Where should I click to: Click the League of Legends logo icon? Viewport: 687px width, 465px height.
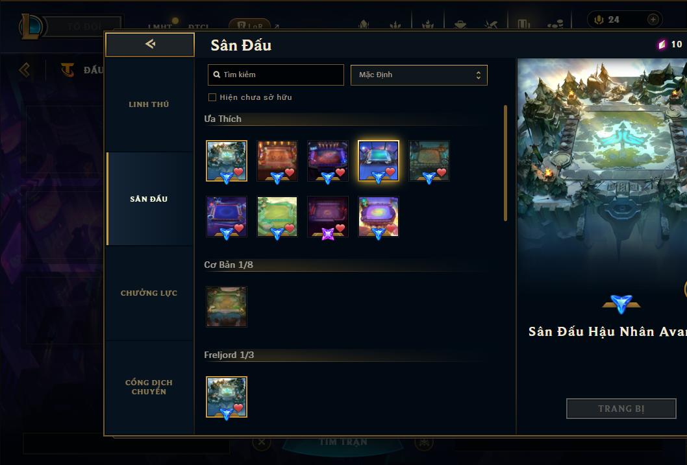pyautogui.click(x=31, y=26)
